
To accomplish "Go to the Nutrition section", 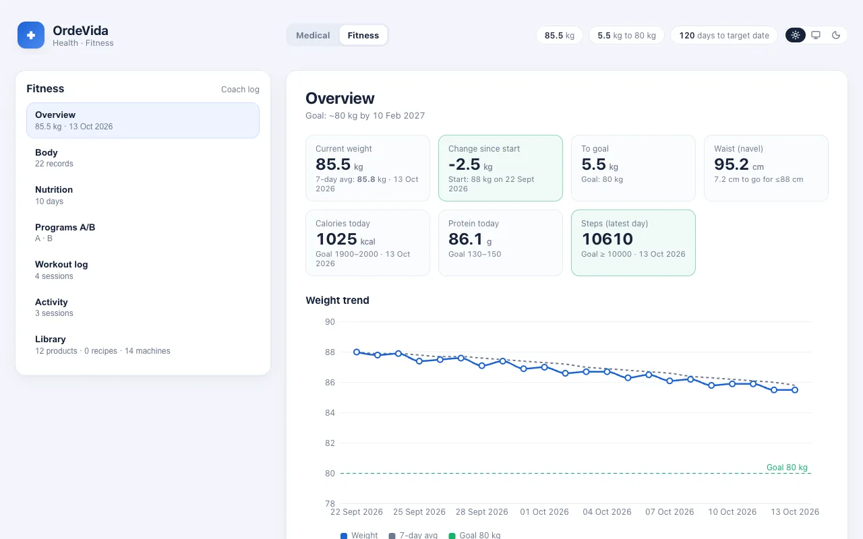I will 143,195.
